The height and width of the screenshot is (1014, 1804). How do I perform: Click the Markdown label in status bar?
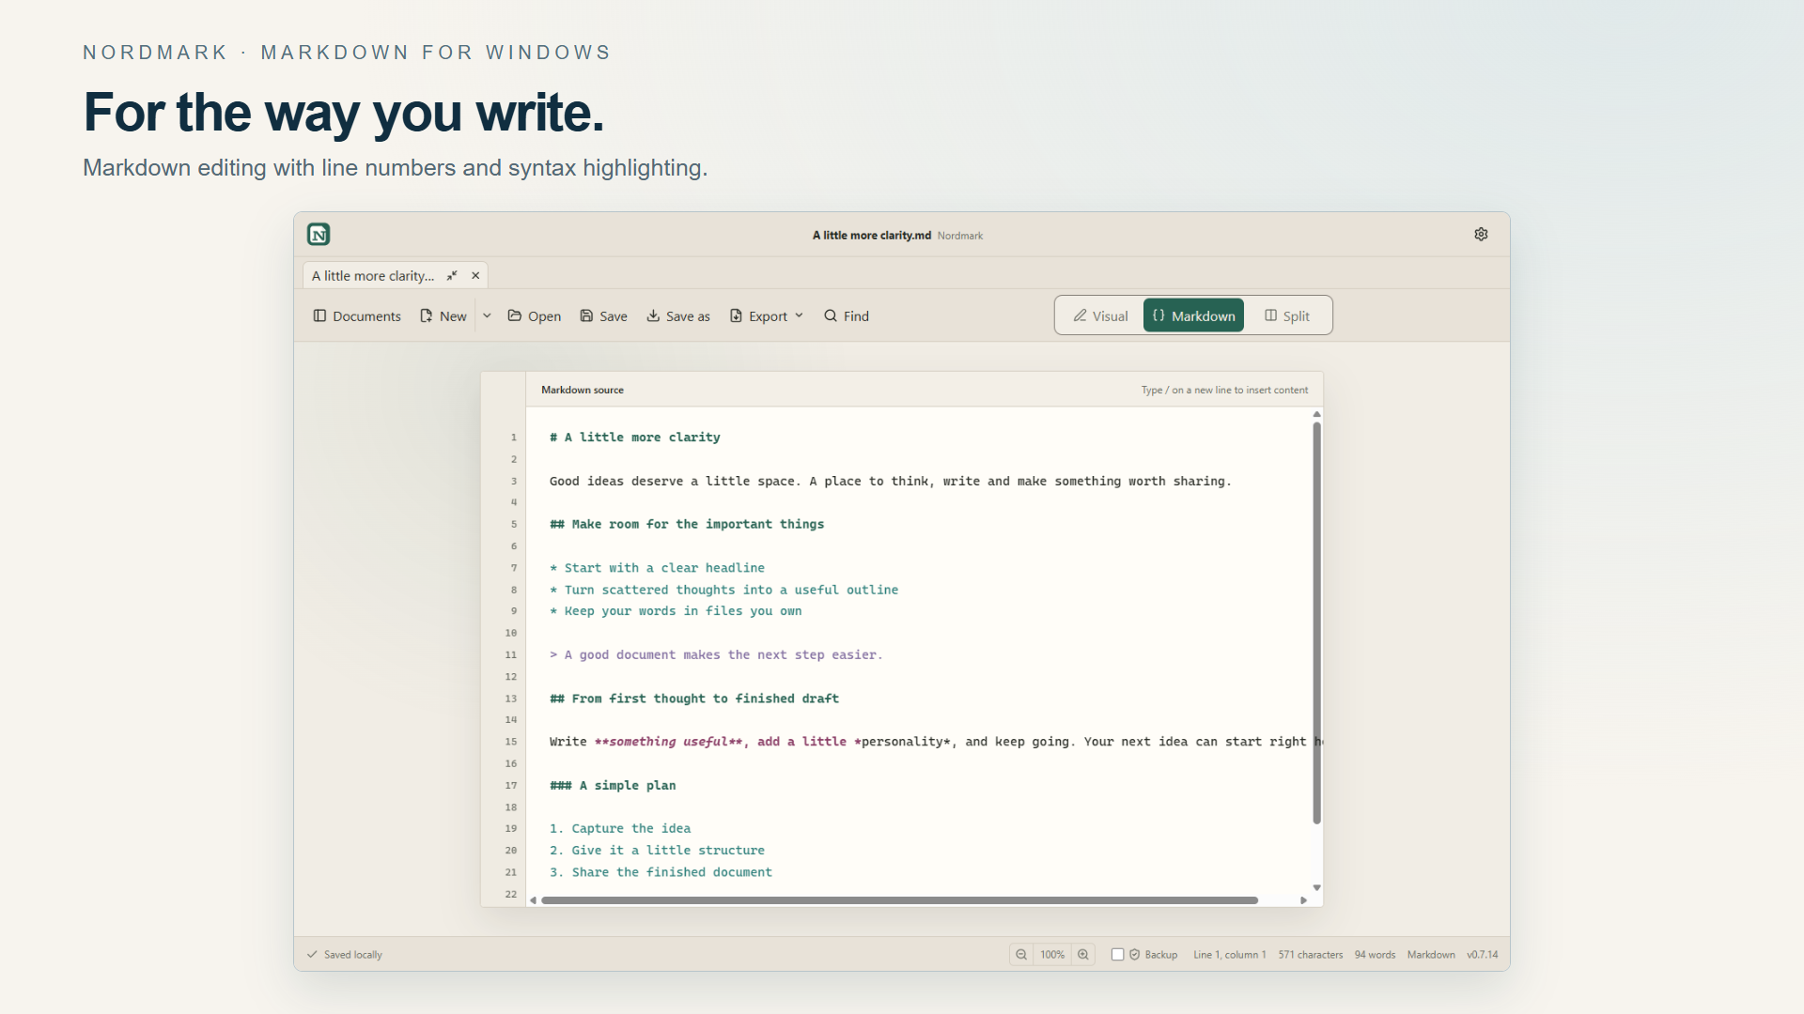click(1431, 955)
